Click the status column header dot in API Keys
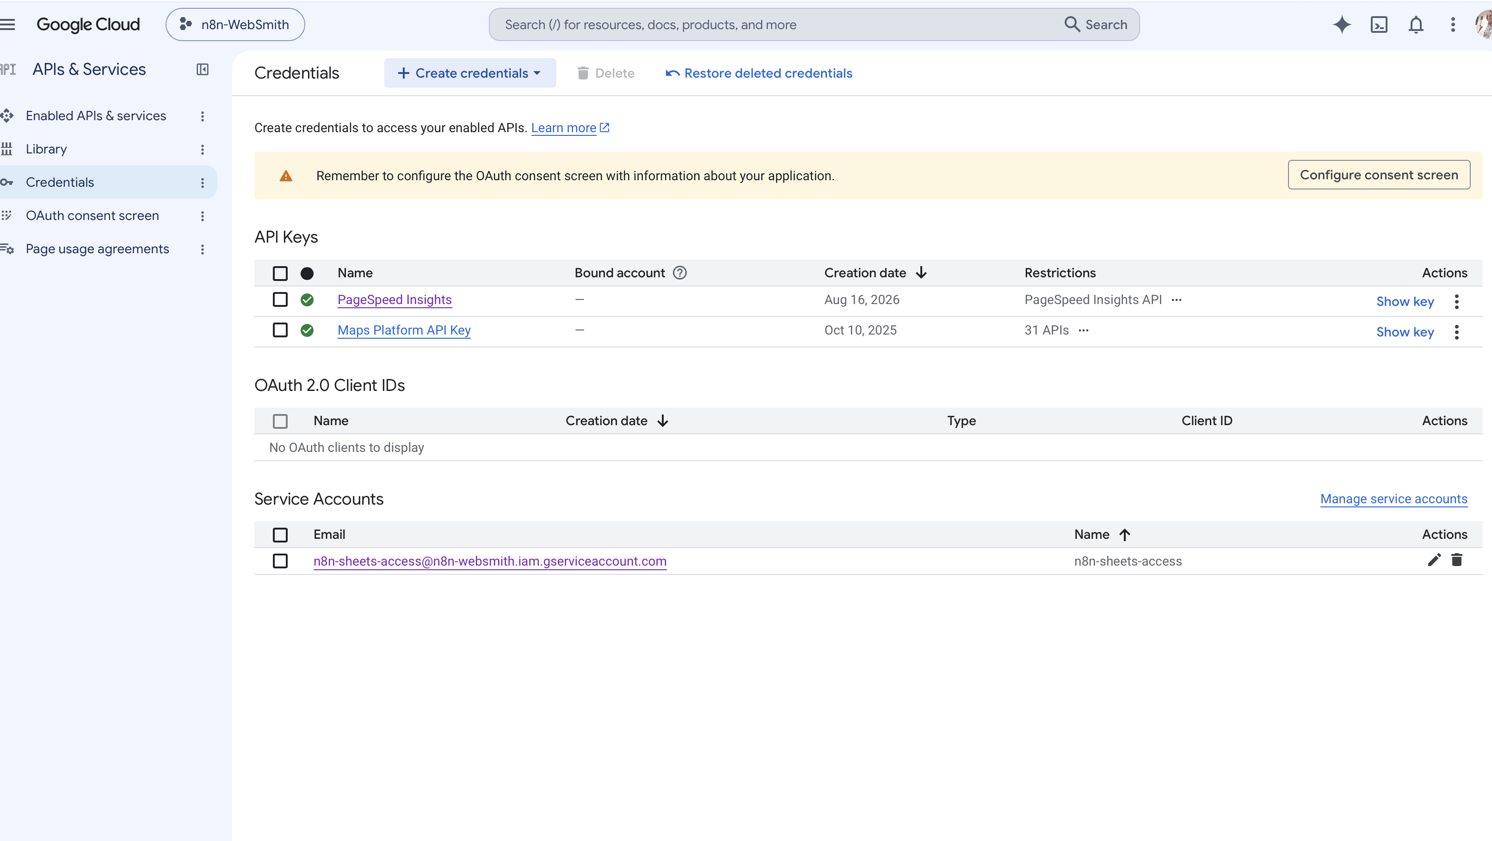 307,273
